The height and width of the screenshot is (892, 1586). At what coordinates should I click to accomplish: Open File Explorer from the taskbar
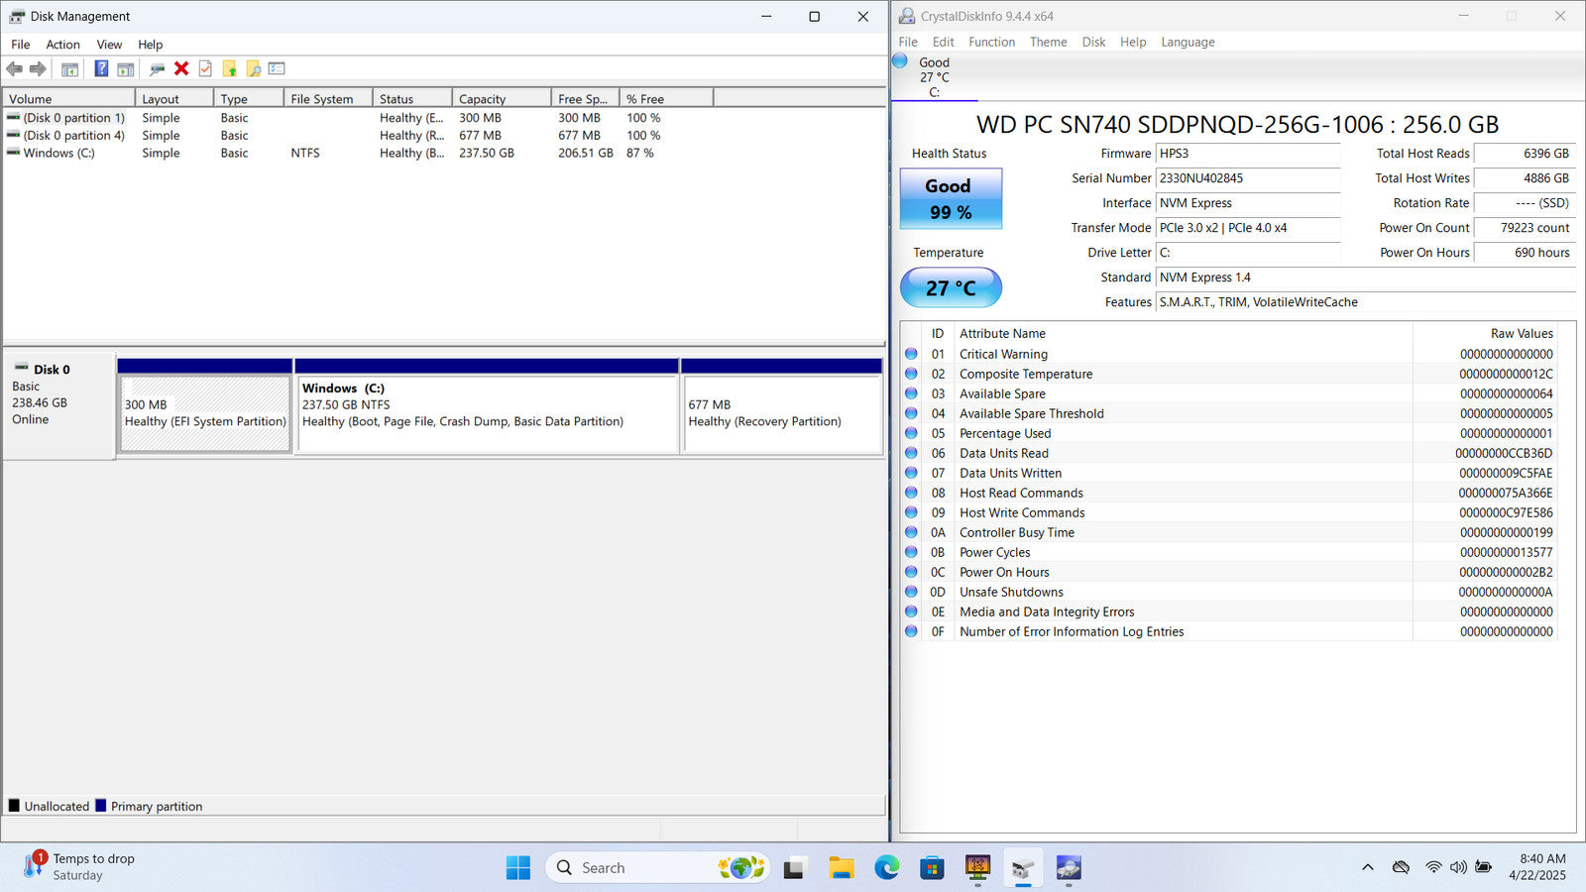pos(842,868)
